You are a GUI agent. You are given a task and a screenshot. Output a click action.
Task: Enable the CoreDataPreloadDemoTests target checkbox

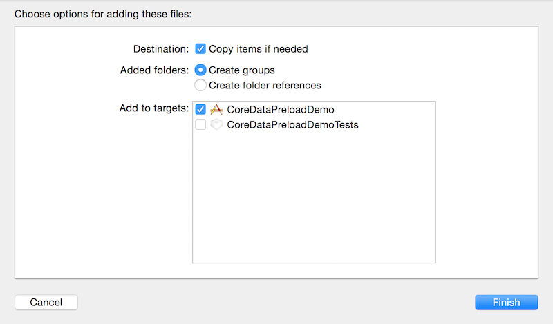tap(200, 125)
